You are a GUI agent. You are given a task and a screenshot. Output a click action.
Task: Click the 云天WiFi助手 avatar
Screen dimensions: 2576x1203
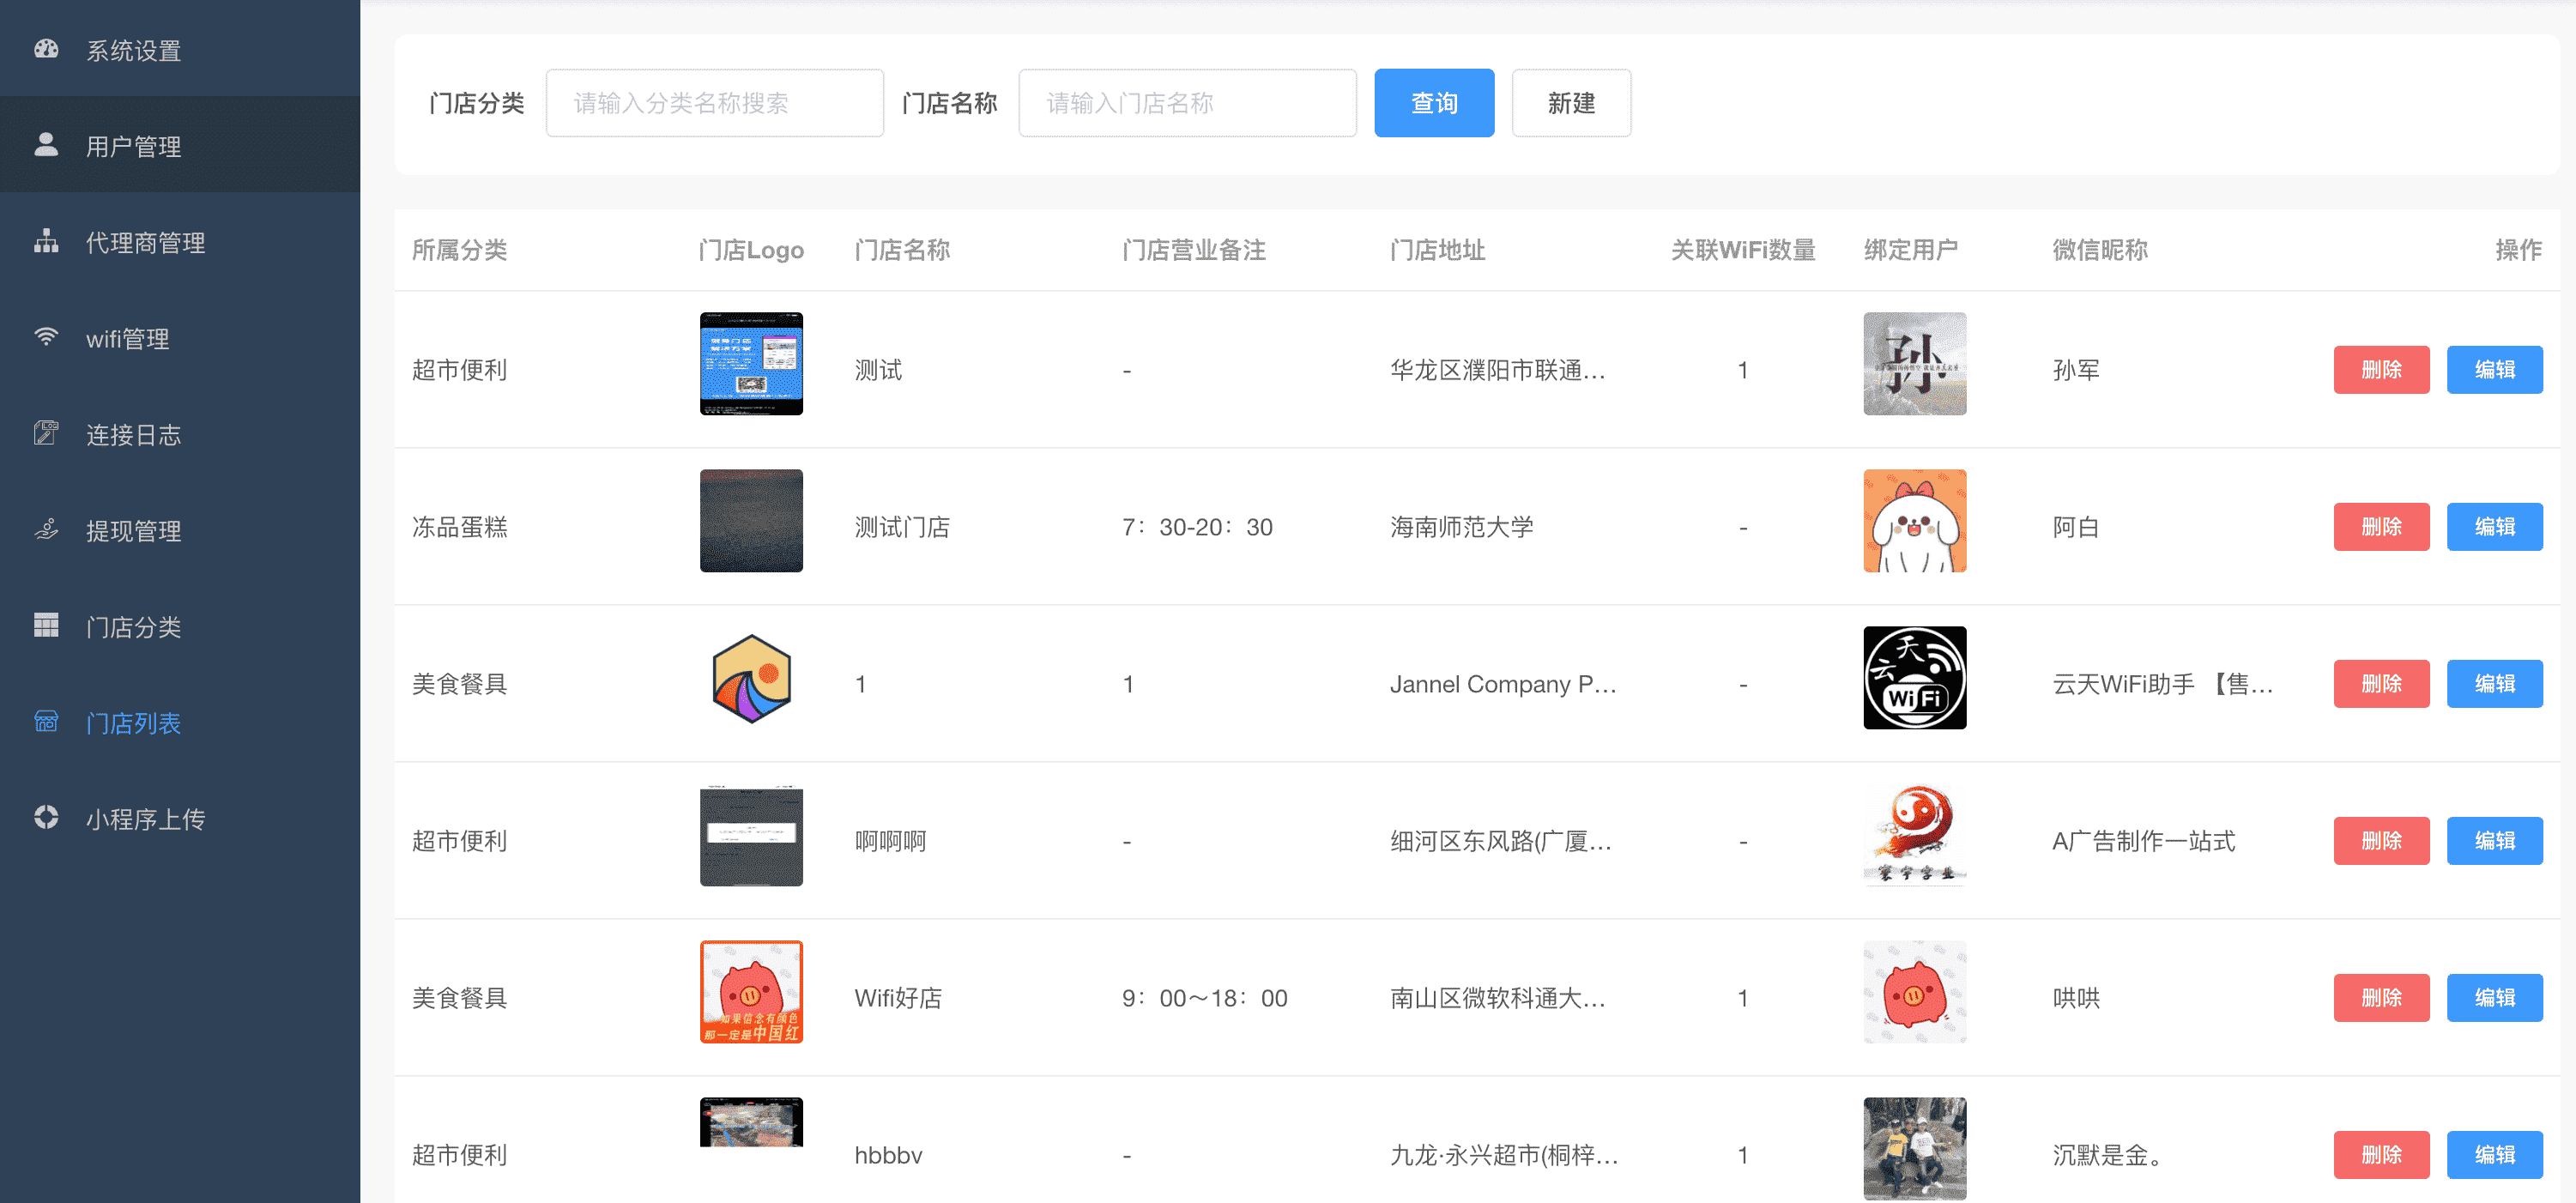coord(1914,678)
